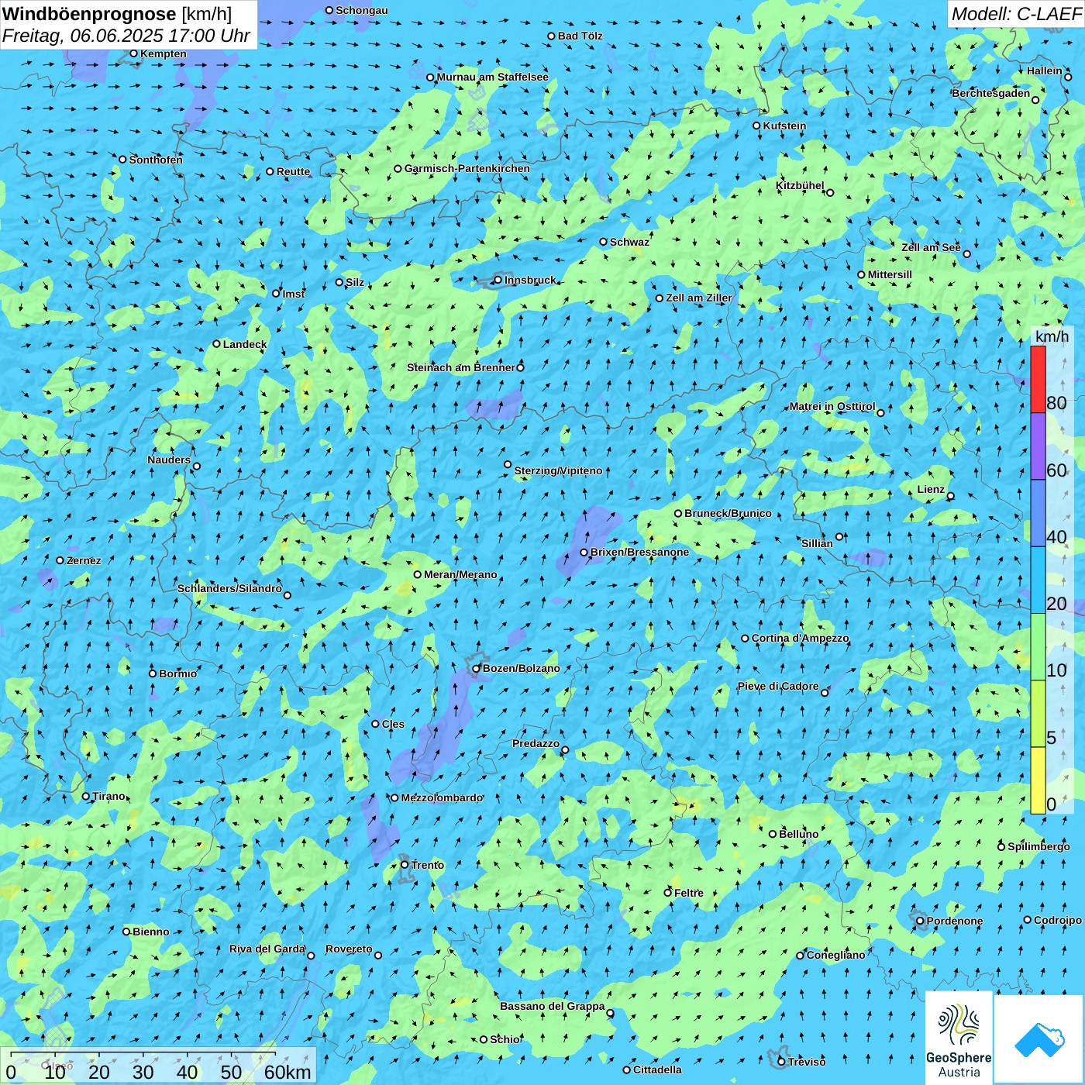Click the label 'Modell: C-LAEF'
Image resolution: width=1085 pixels, height=1085 pixels.
click(x=1016, y=14)
